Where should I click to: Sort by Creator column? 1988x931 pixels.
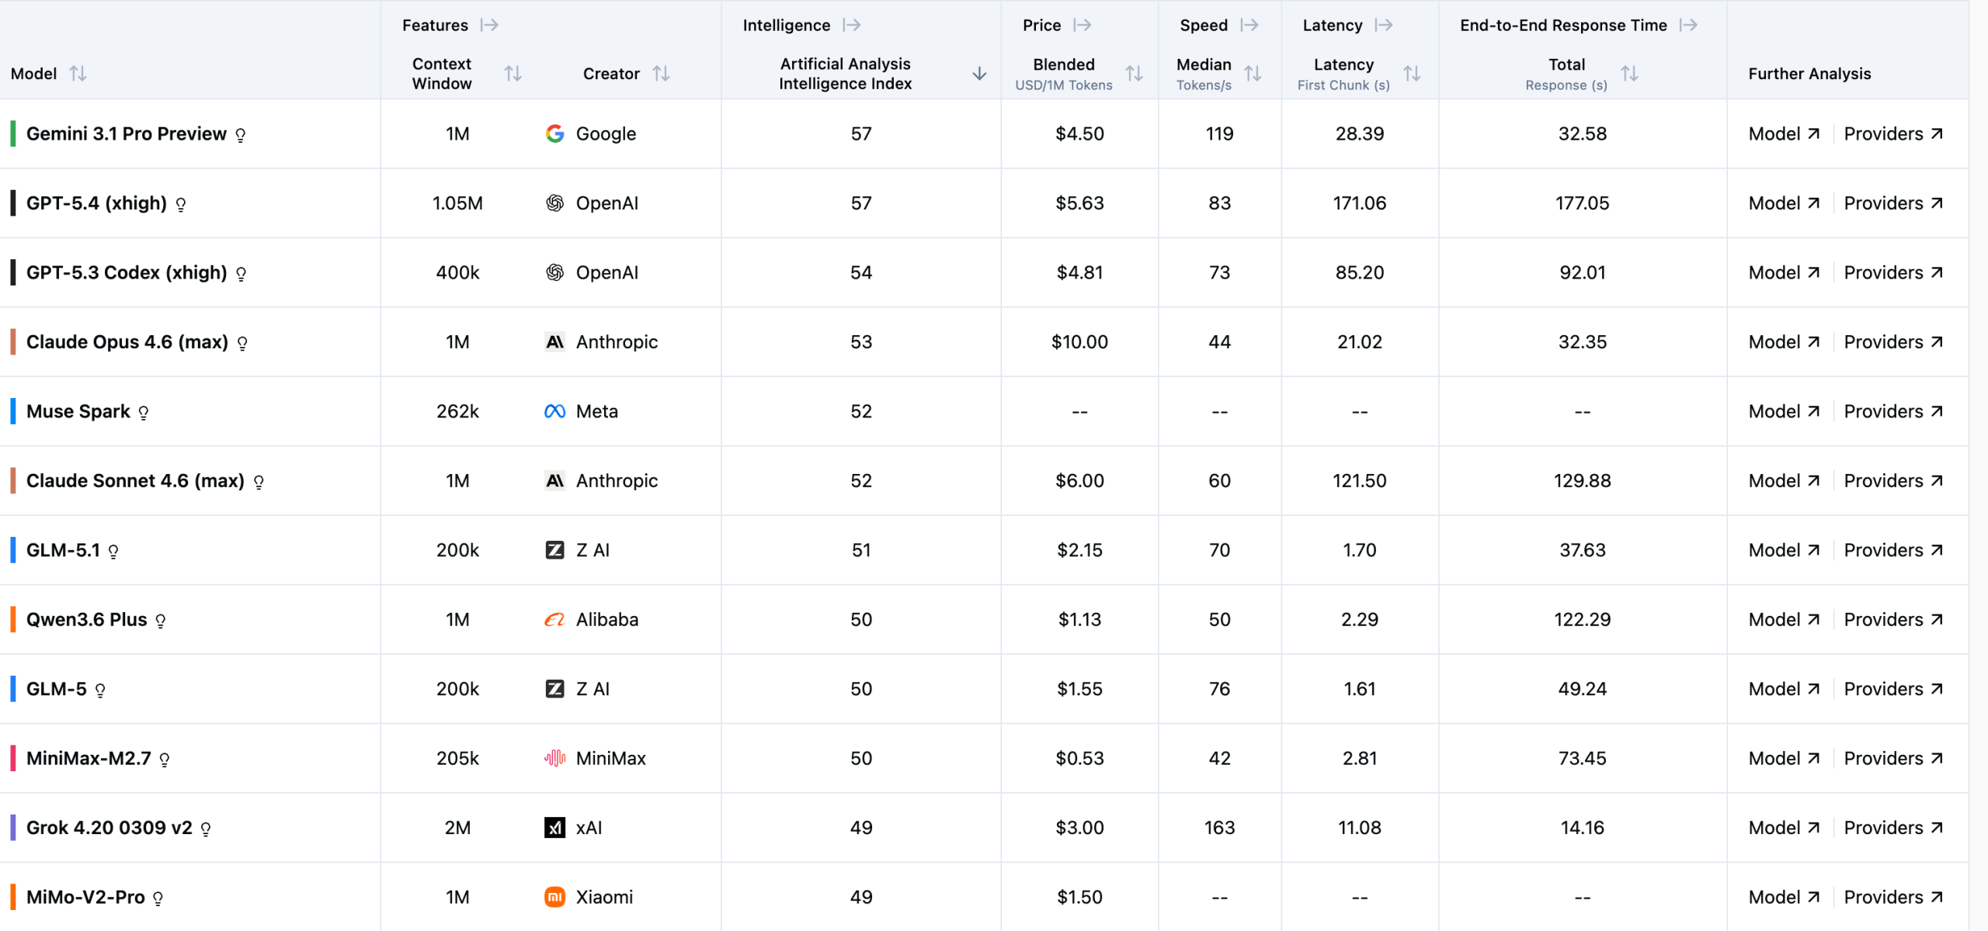(661, 74)
